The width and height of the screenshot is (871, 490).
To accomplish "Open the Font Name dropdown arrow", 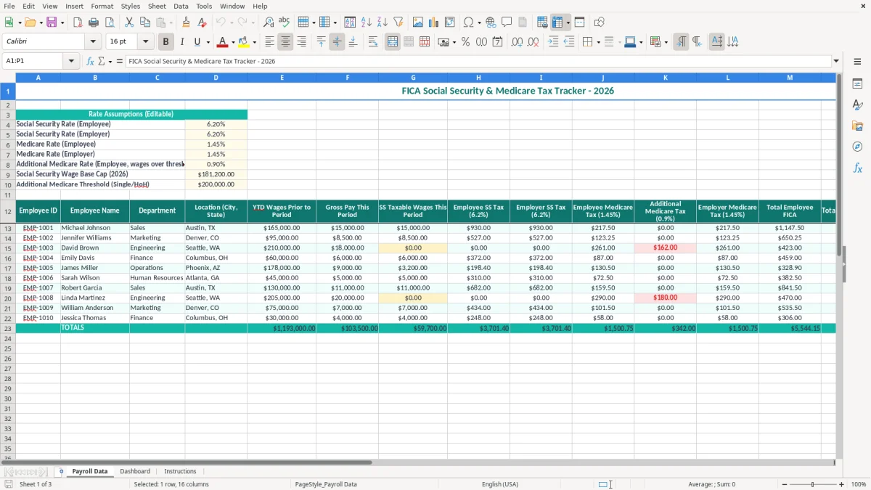I will point(91,42).
